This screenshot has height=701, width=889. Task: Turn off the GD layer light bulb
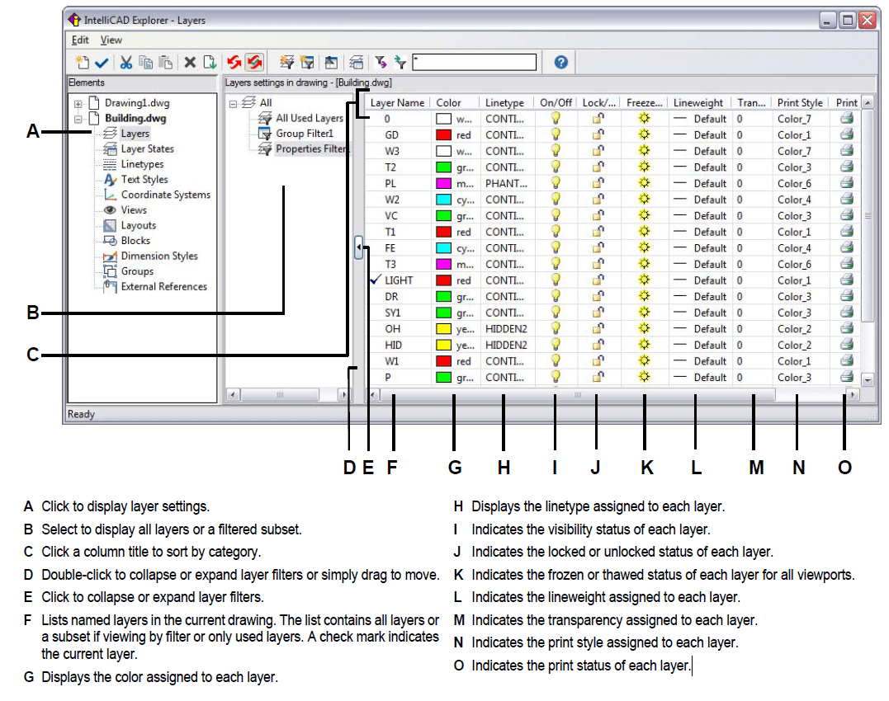[556, 134]
